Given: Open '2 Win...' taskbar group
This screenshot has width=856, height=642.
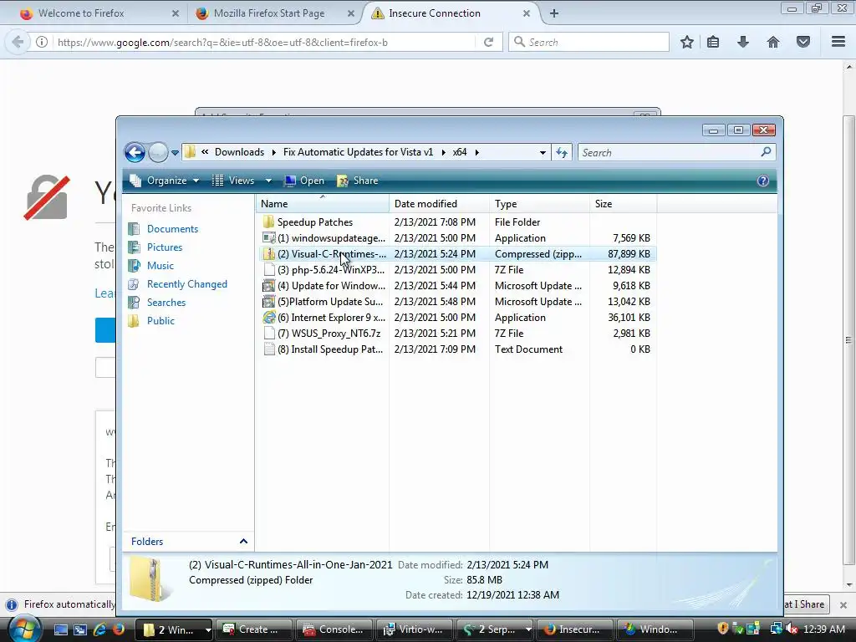Looking at the screenshot, I should [x=174, y=629].
